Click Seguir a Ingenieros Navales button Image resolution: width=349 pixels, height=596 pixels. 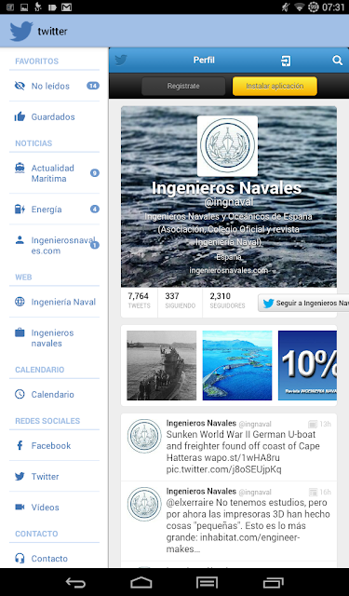pyautogui.click(x=303, y=303)
